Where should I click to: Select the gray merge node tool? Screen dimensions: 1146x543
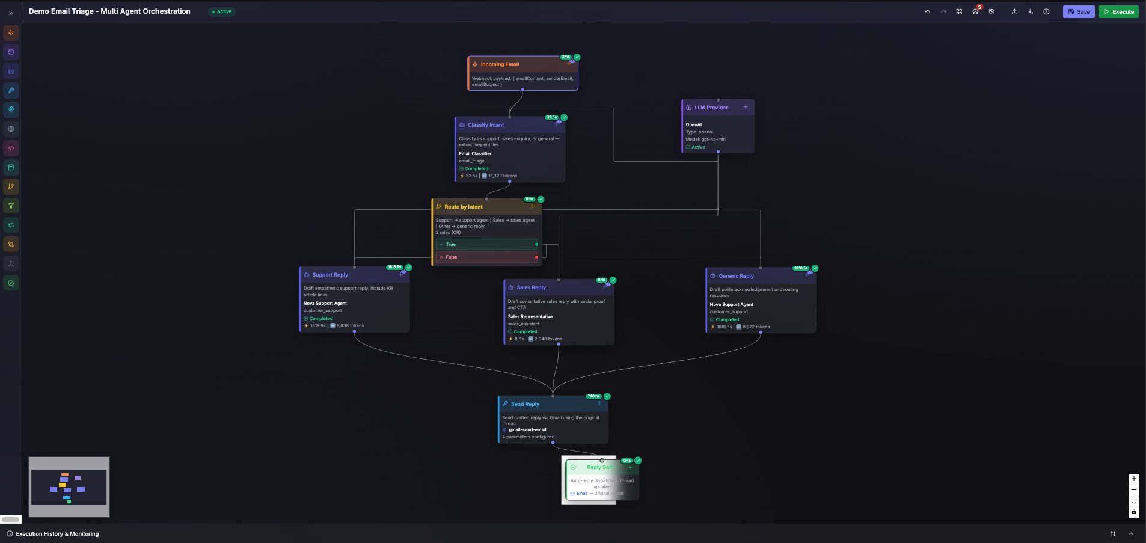11,263
